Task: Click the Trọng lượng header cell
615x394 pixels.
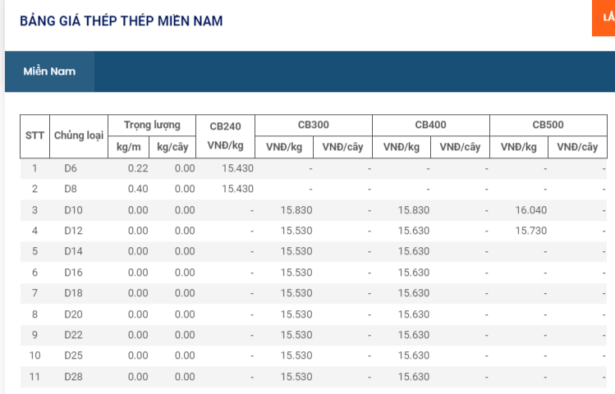Action: [152, 125]
